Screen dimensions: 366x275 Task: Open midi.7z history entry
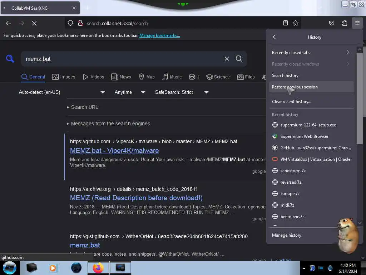pos(311,205)
